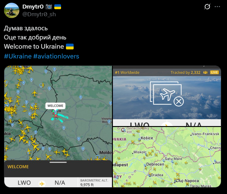Click the camera emoji next to Dmytr0

(49, 7)
